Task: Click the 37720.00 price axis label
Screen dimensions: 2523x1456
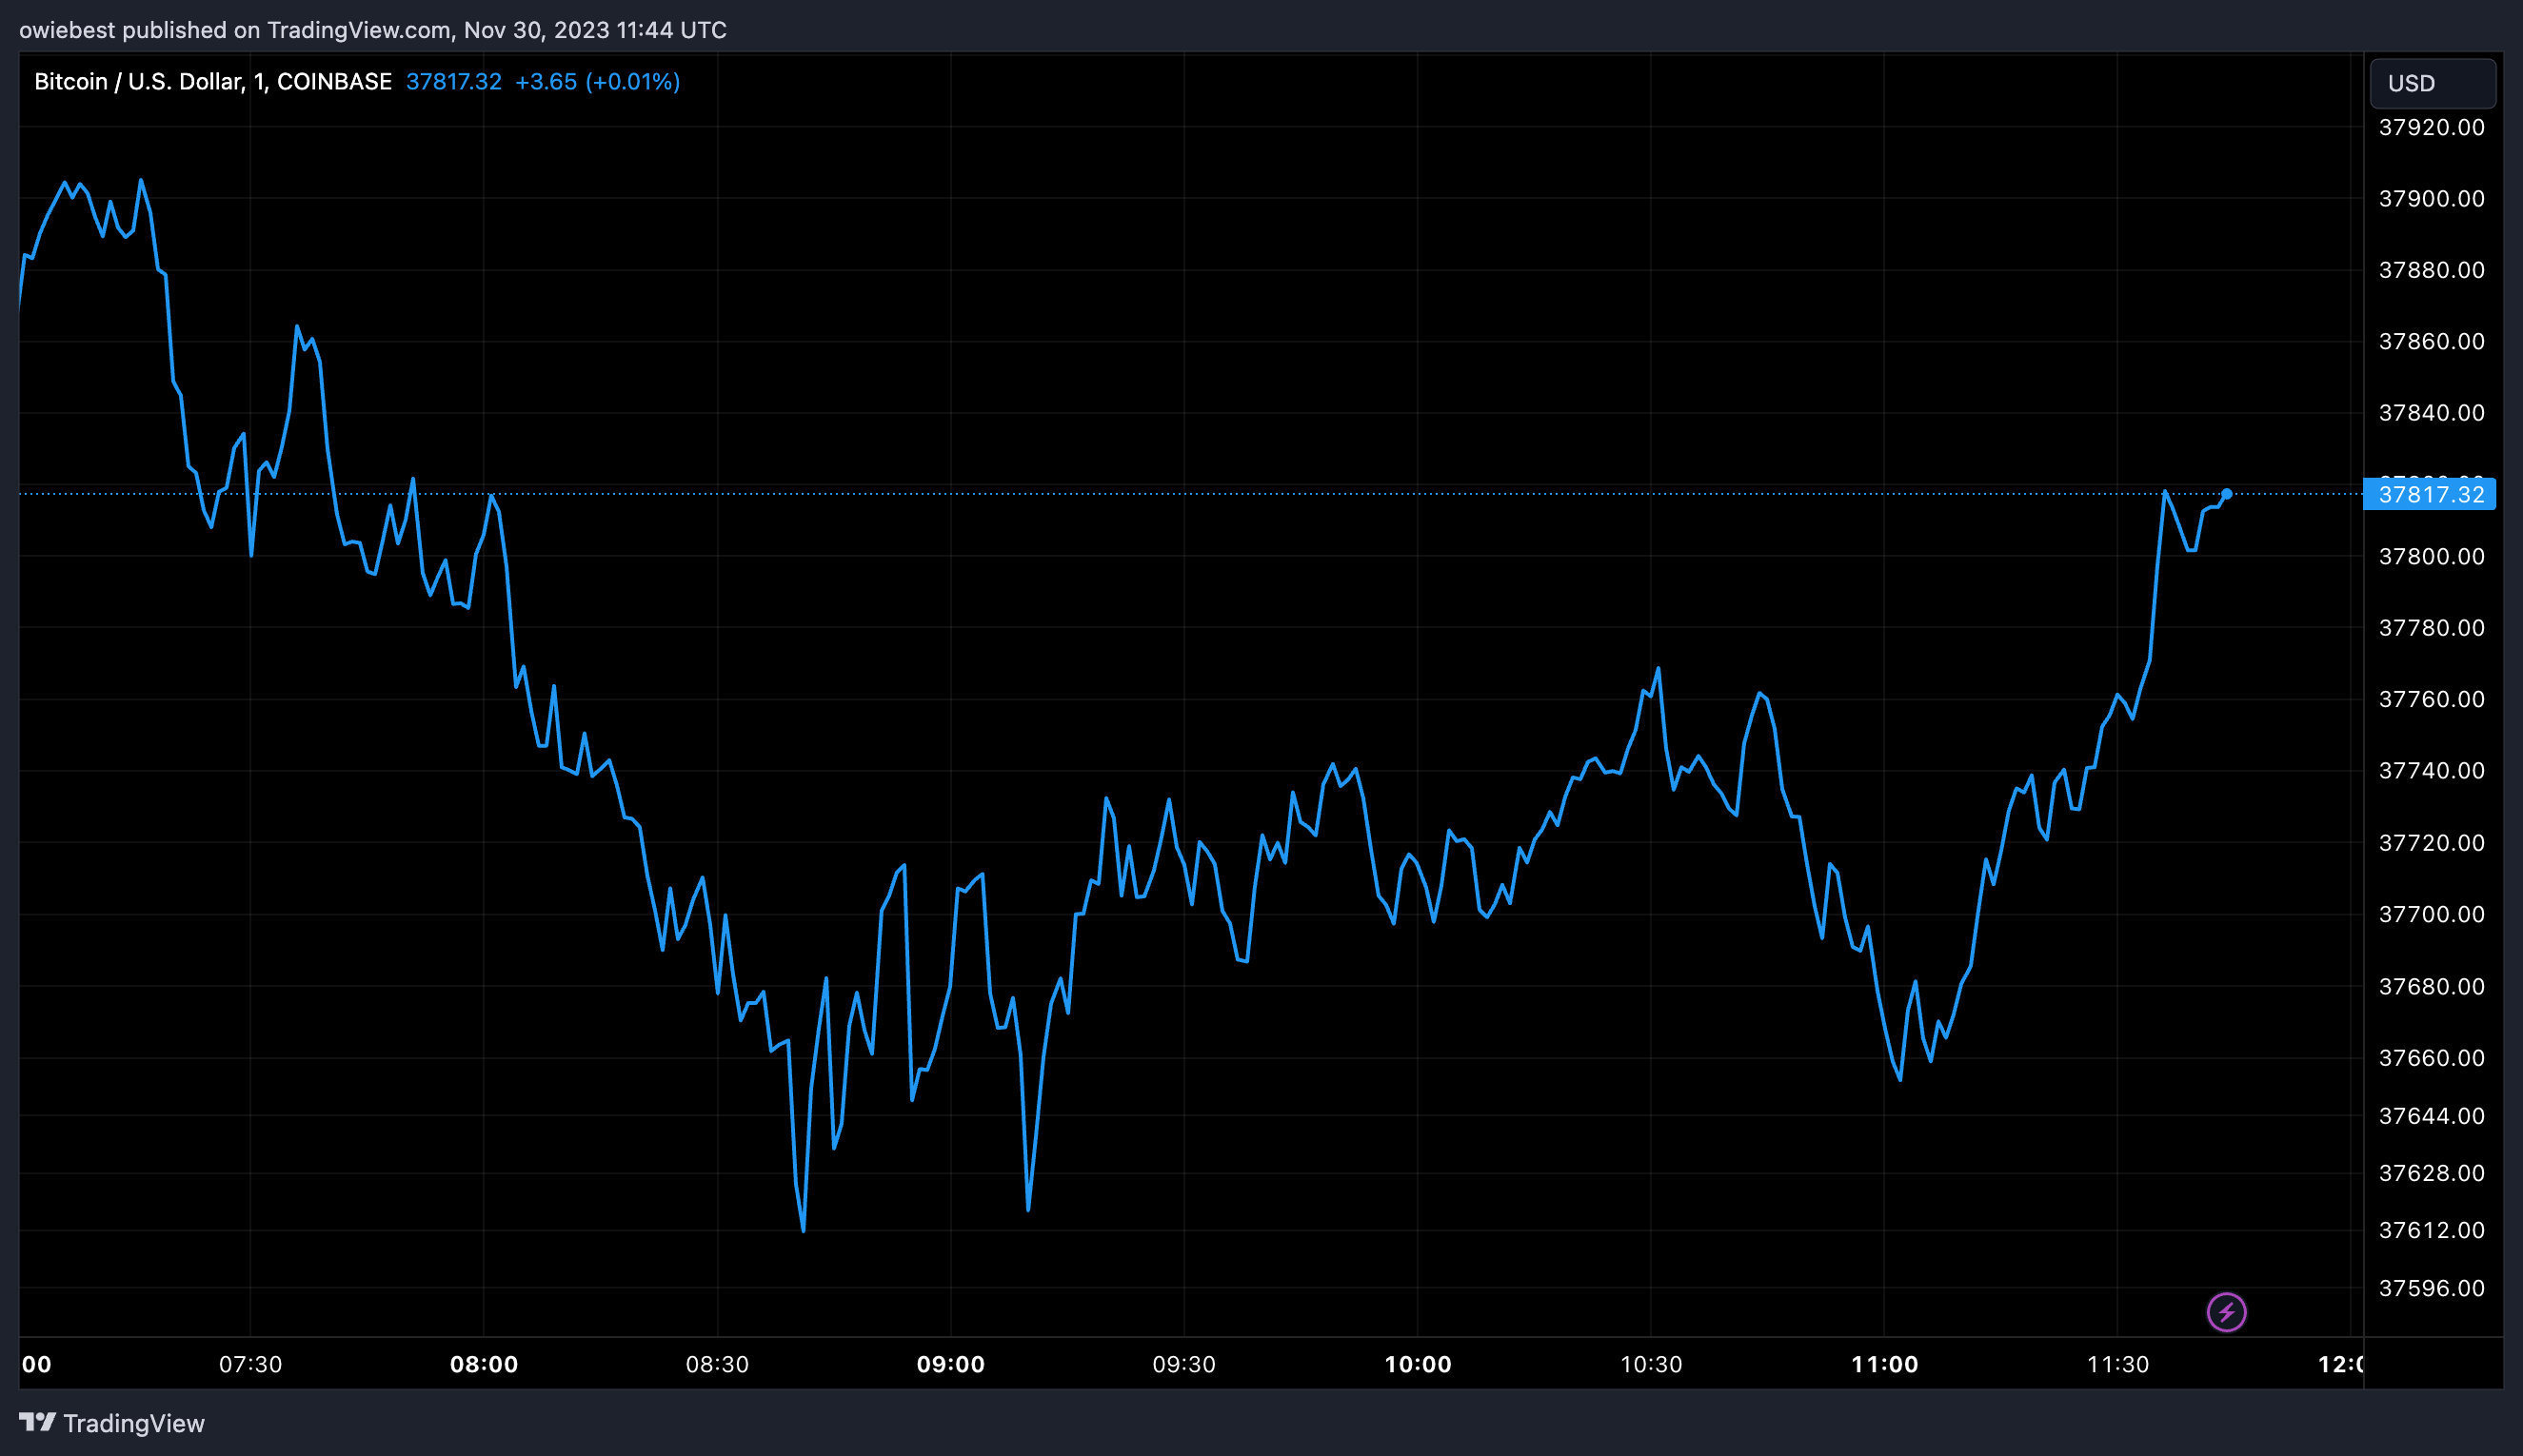Action: click(x=2431, y=843)
